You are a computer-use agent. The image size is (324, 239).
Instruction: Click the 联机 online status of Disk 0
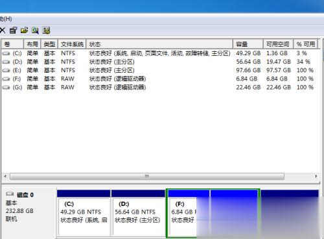pos(11,219)
